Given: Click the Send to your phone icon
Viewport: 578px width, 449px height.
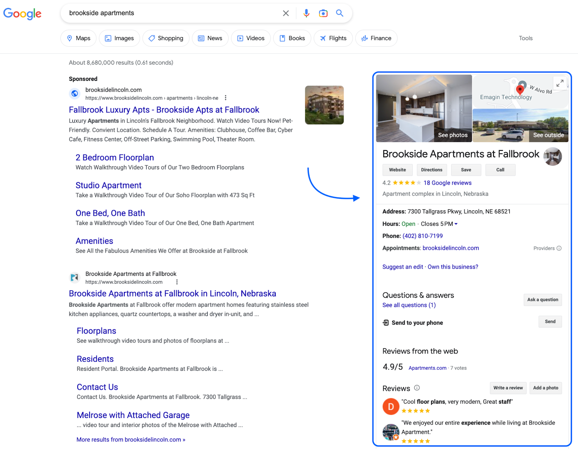Looking at the screenshot, I should coord(386,323).
